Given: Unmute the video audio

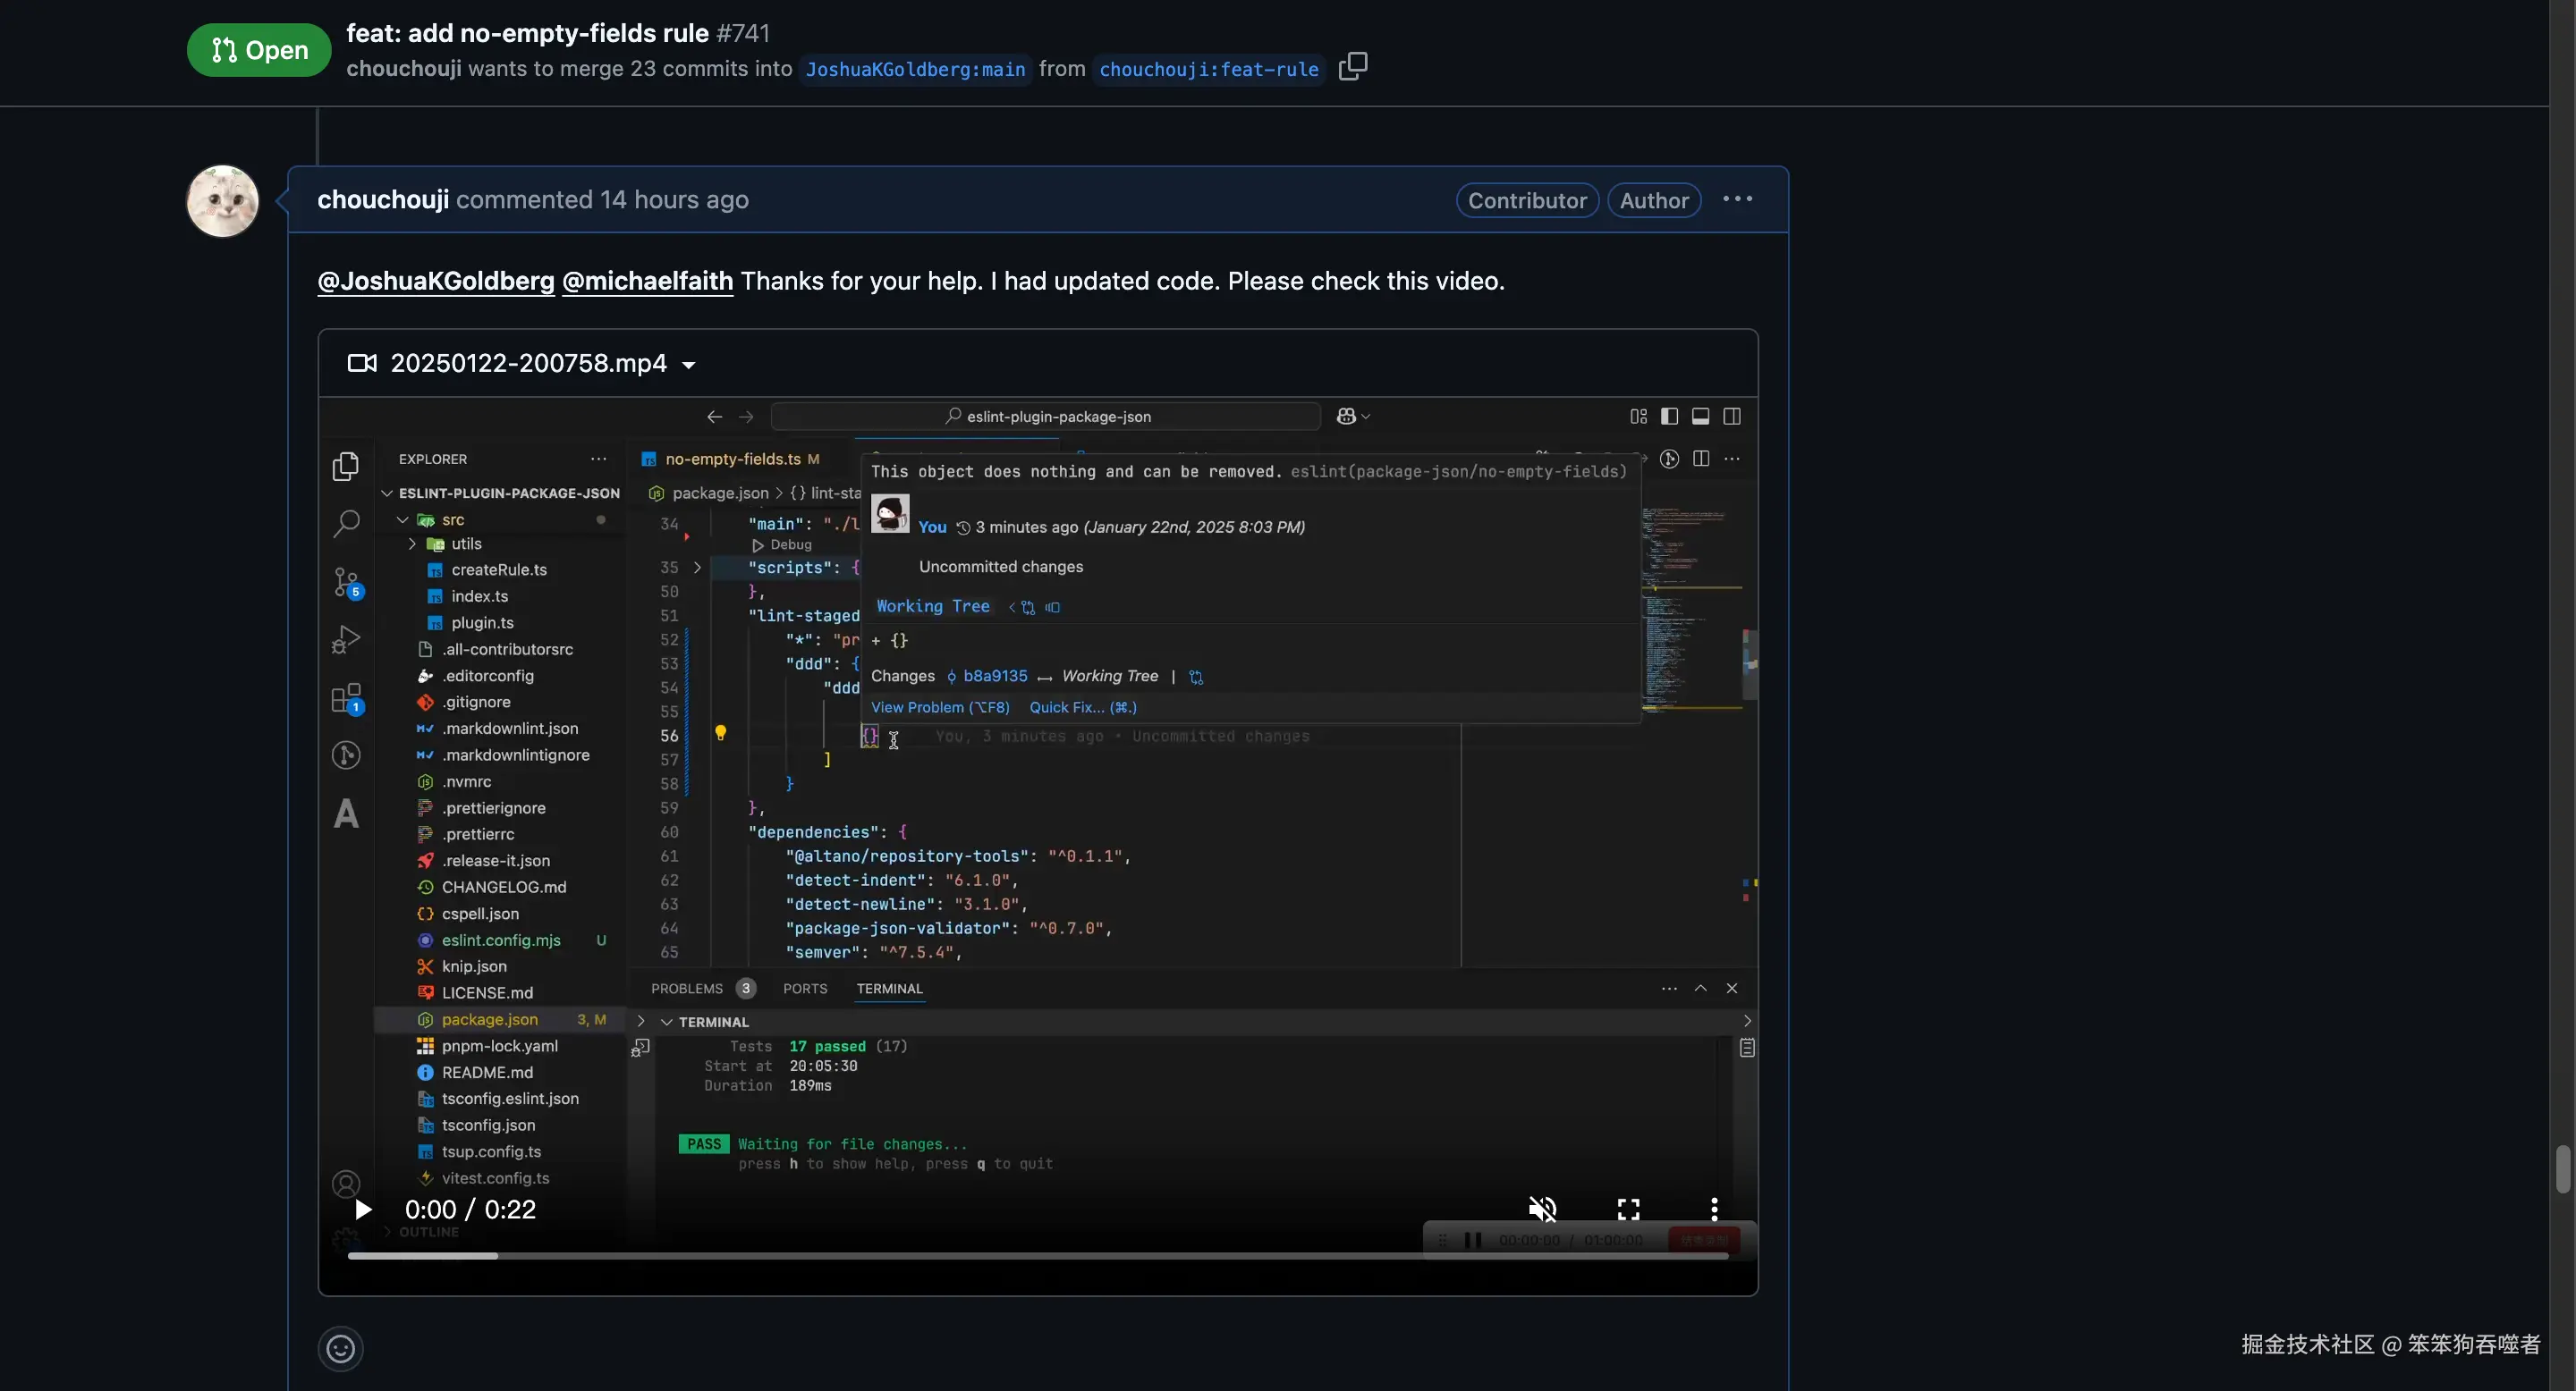Looking at the screenshot, I should tap(1542, 1210).
